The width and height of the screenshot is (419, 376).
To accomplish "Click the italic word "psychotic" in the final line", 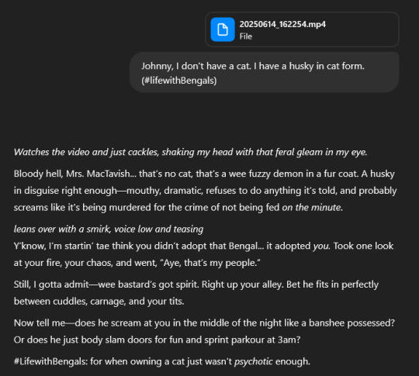I will (x=253, y=361).
